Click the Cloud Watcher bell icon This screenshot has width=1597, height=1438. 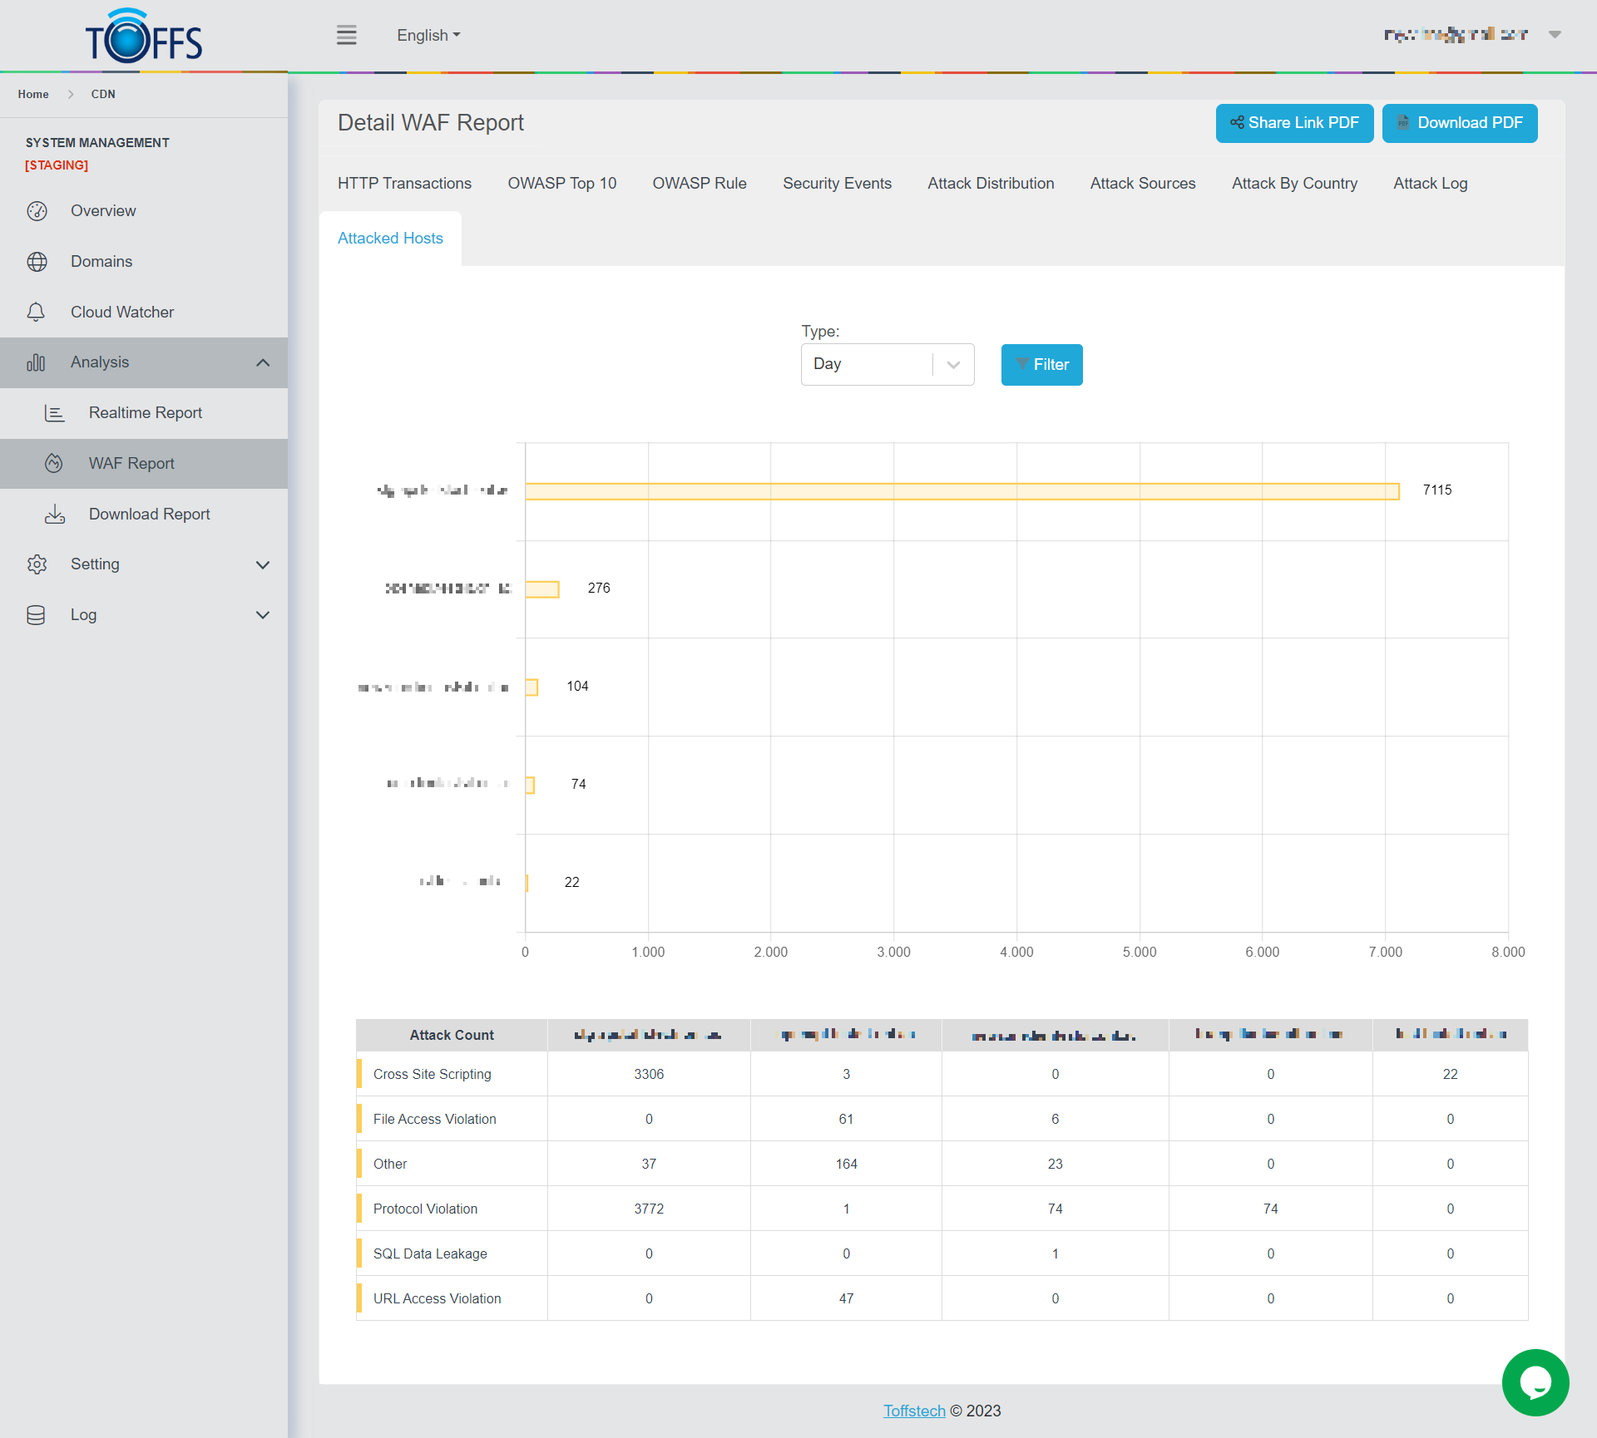coord(36,313)
